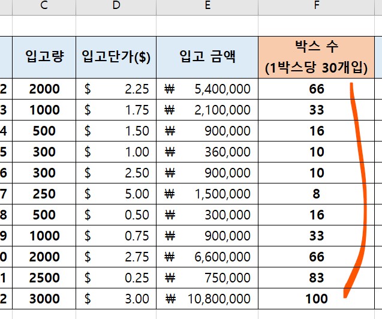Click 900,000 amount in the $1.50 row
The width and height of the screenshot is (382, 319).
[207, 131]
